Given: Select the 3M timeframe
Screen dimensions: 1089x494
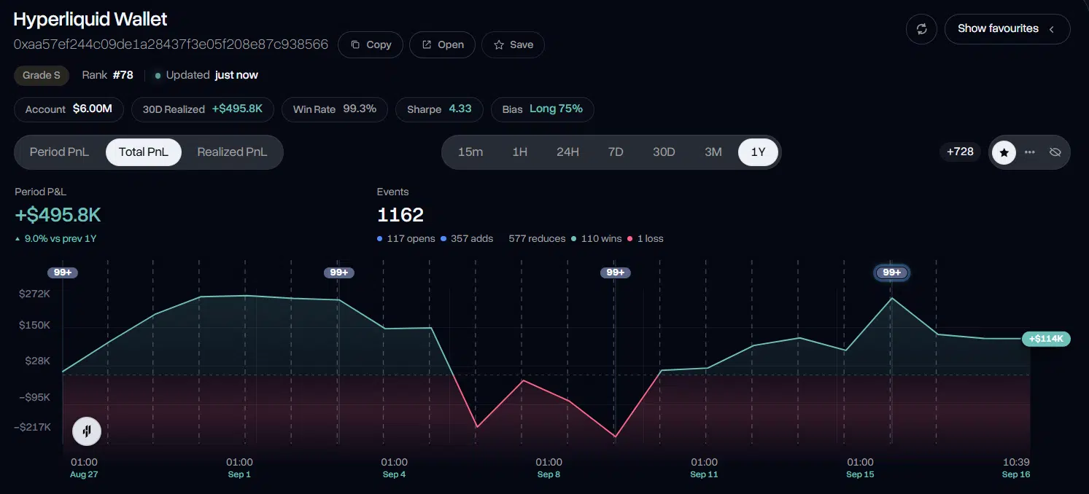Looking at the screenshot, I should pos(713,152).
